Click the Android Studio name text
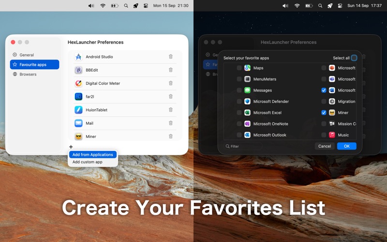 99,57
